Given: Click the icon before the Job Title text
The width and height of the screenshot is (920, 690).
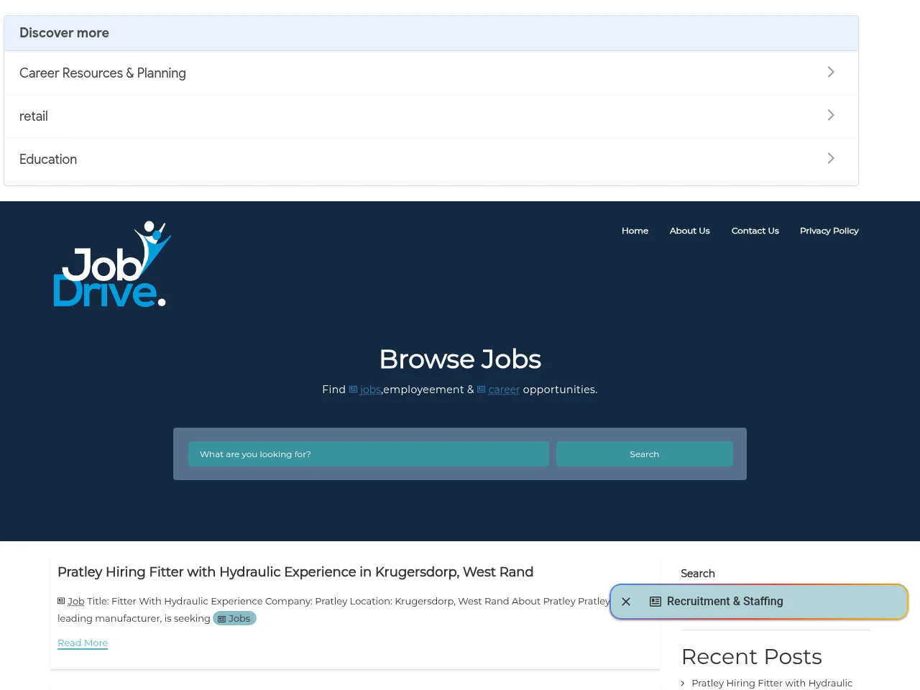Looking at the screenshot, I should pos(61,601).
